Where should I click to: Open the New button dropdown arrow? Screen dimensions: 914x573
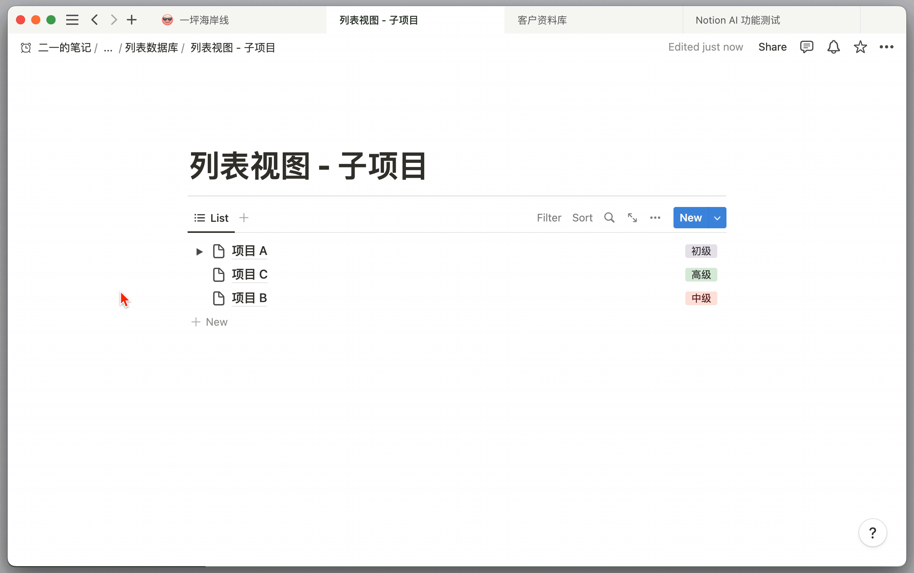coord(717,218)
